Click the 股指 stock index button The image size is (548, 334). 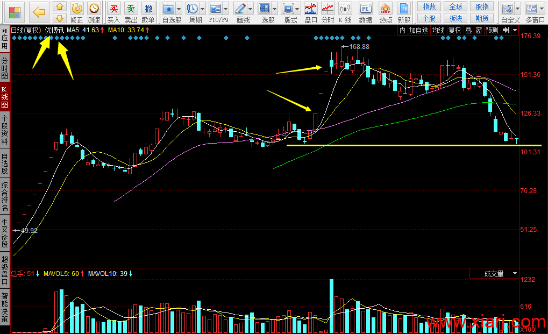click(482, 6)
